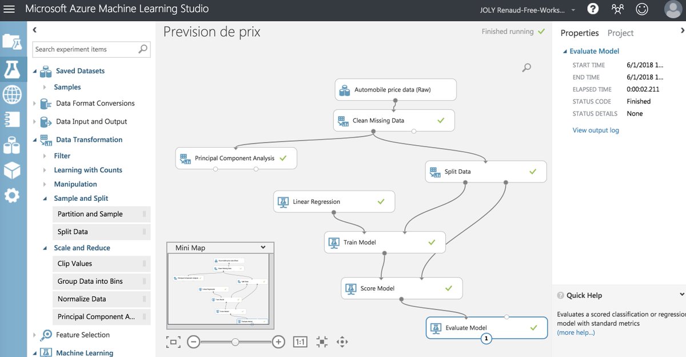This screenshot has width=686, height=357.
Task: Expand the Filter subcategory
Action: [x=45, y=156]
